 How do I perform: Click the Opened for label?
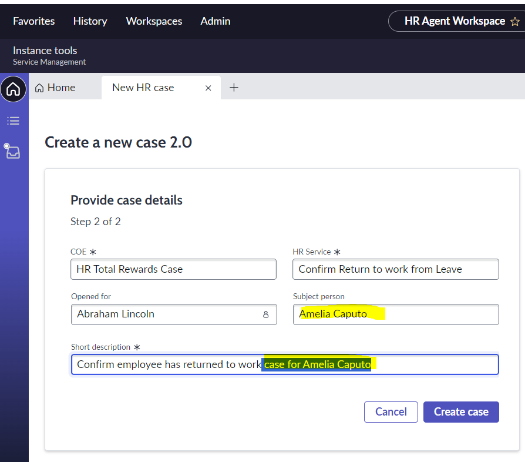click(x=91, y=296)
